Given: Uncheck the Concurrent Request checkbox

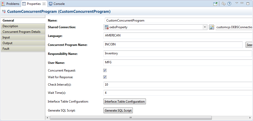Looking at the screenshot, I should coord(105,70).
